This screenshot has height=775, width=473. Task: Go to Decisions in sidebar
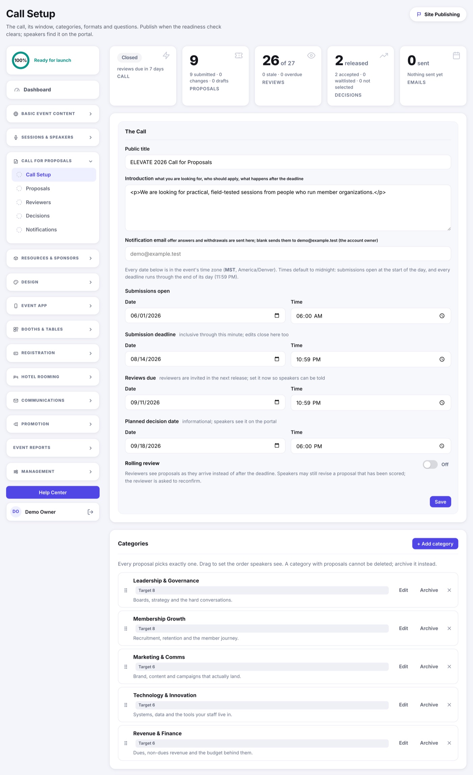[x=54, y=216]
